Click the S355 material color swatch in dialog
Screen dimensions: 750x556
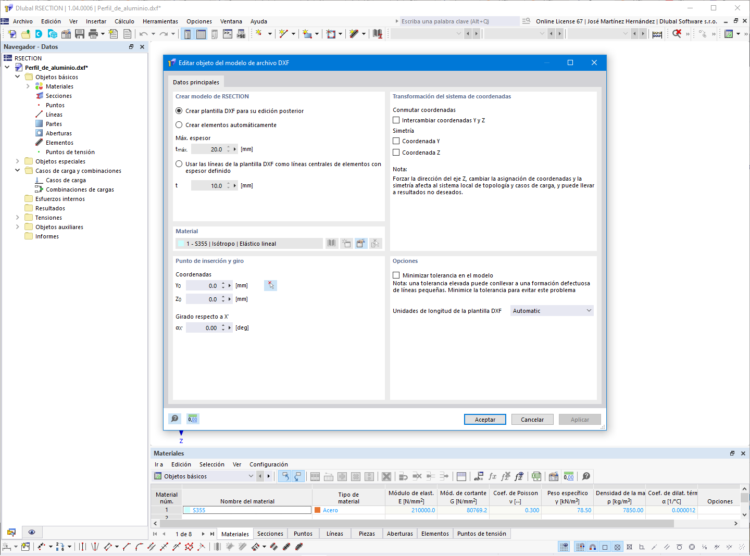(181, 244)
